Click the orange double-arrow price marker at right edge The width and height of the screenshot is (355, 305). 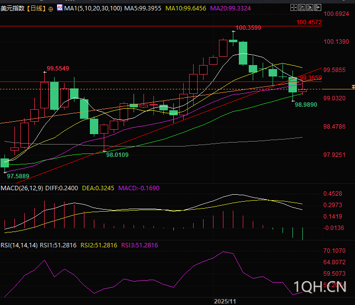pyautogui.click(x=353, y=87)
